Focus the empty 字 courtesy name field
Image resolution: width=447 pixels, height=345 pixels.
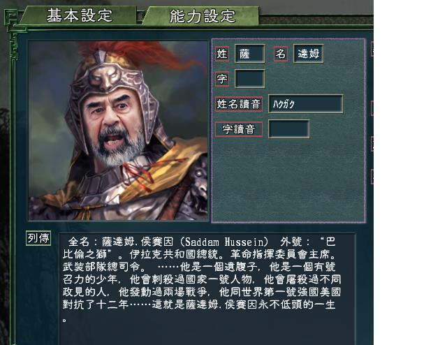point(250,79)
